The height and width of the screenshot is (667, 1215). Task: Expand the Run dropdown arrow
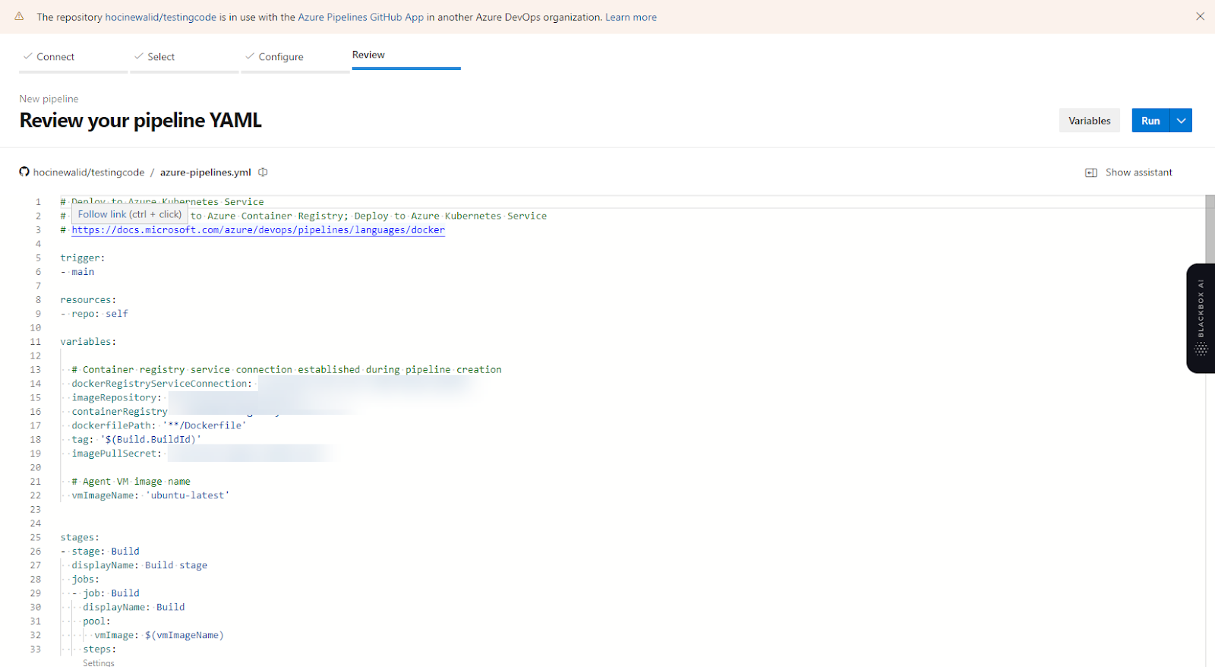point(1181,120)
